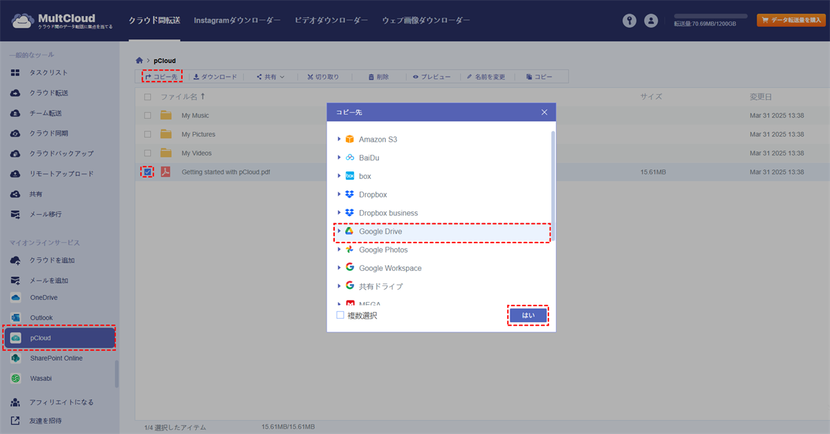Select pCloud in the sidebar

pyautogui.click(x=59, y=338)
